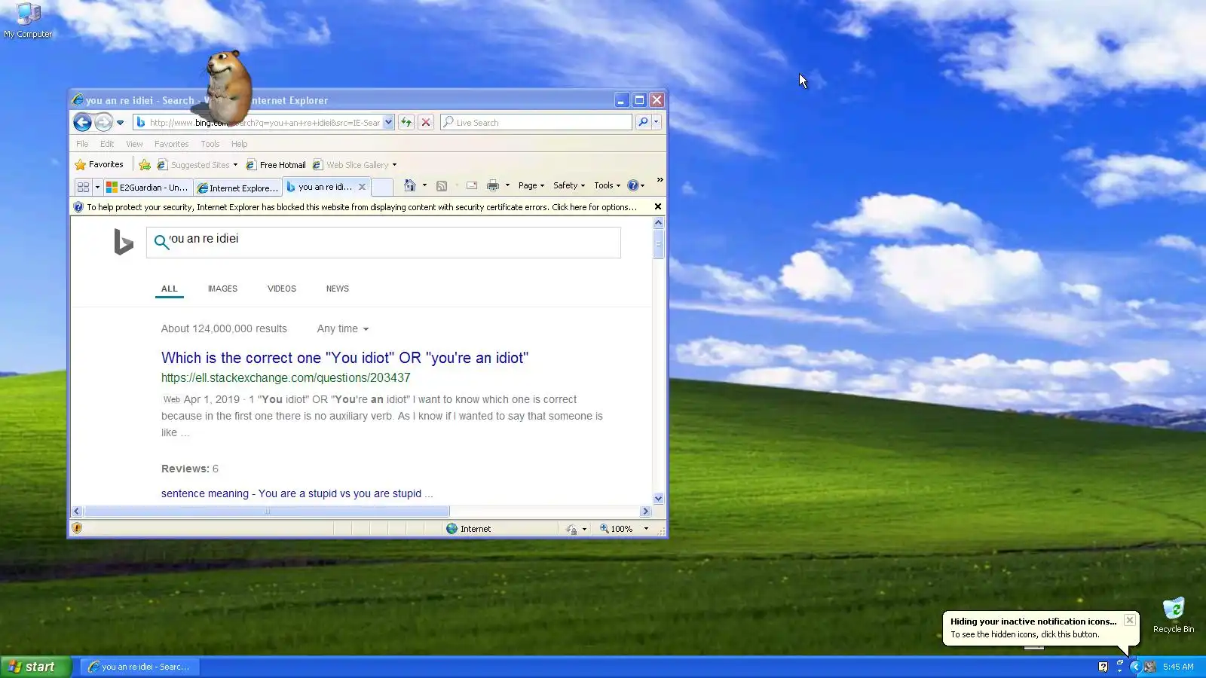The width and height of the screenshot is (1206, 678).
Task: Click the vertical scrollbar down arrow
Action: click(658, 499)
